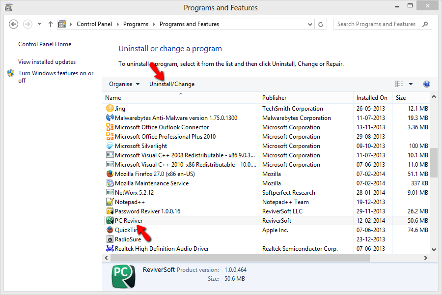The width and height of the screenshot is (442, 295).
Task: Expand the view options dropdown arrow
Action: pos(411,84)
